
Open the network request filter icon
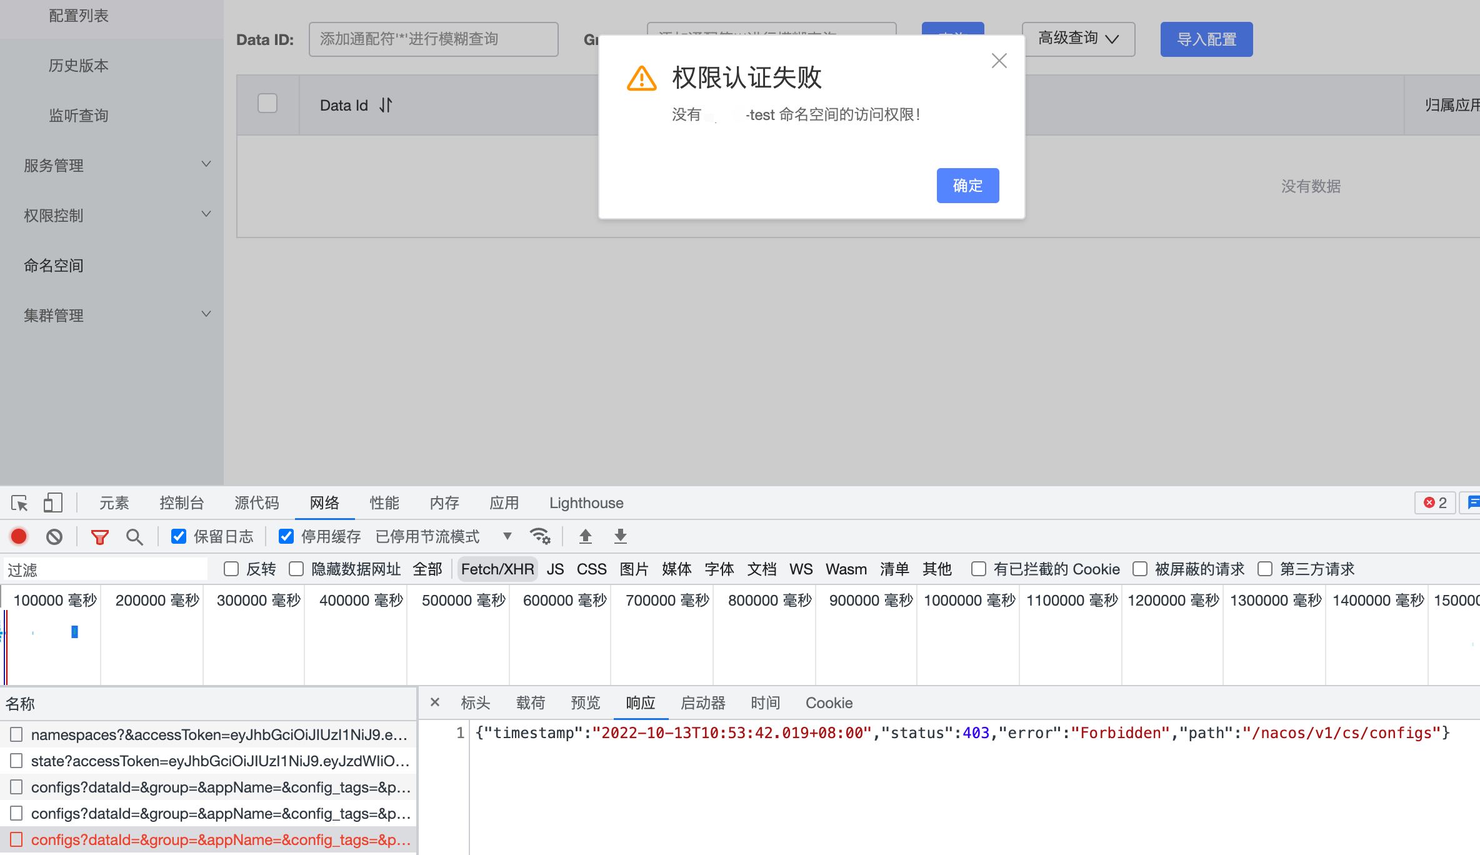click(99, 536)
